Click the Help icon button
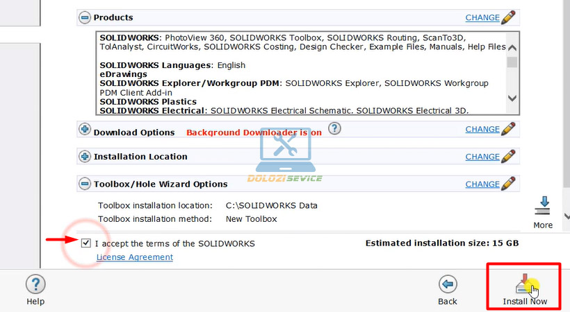 [x=35, y=284]
